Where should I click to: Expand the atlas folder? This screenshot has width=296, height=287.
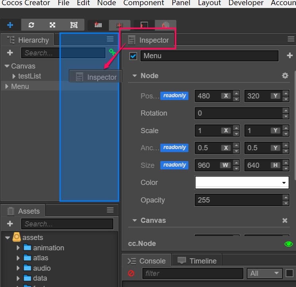coord(18,258)
